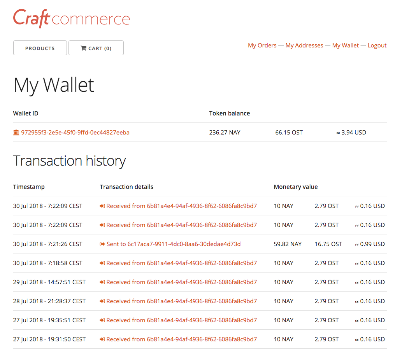This screenshot has width=402, height=360.
Task: Click the 236.27 NAY token balance
Action: [225, 132]
